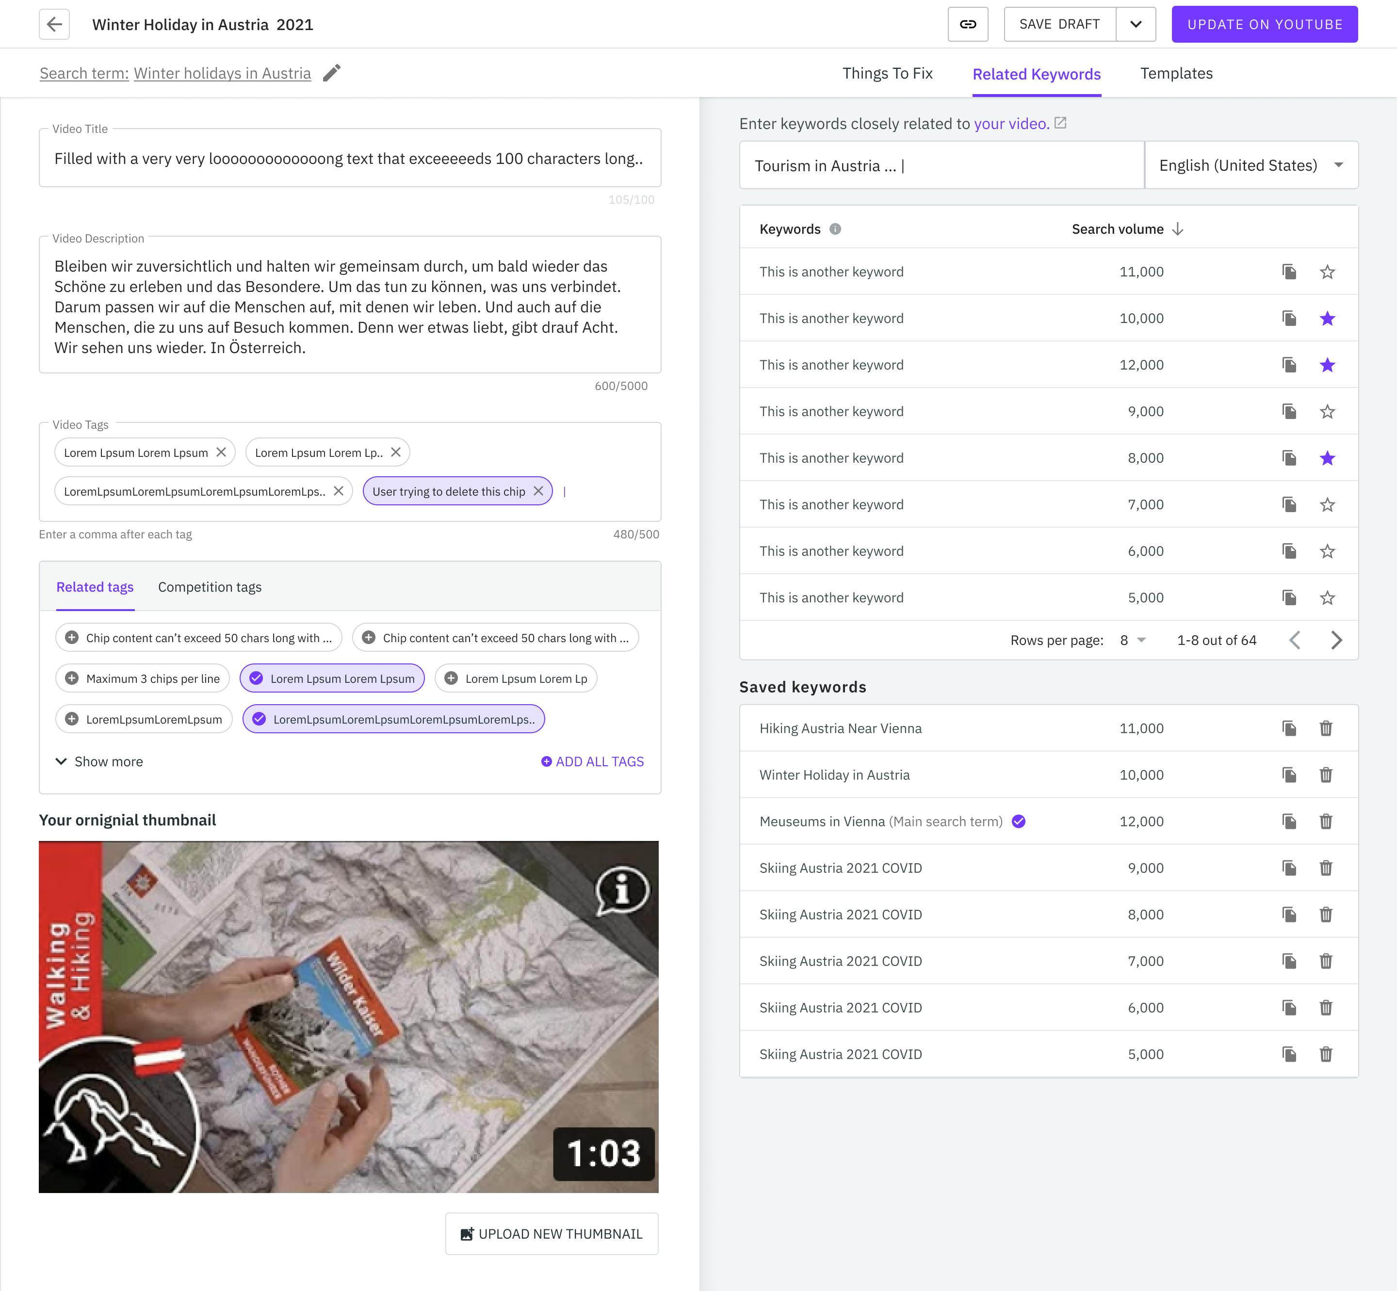Remove the 'User trying to delete this chip' tag
The width and height of the screenshot is (1397, 1291).
click(x=538, y=491)
